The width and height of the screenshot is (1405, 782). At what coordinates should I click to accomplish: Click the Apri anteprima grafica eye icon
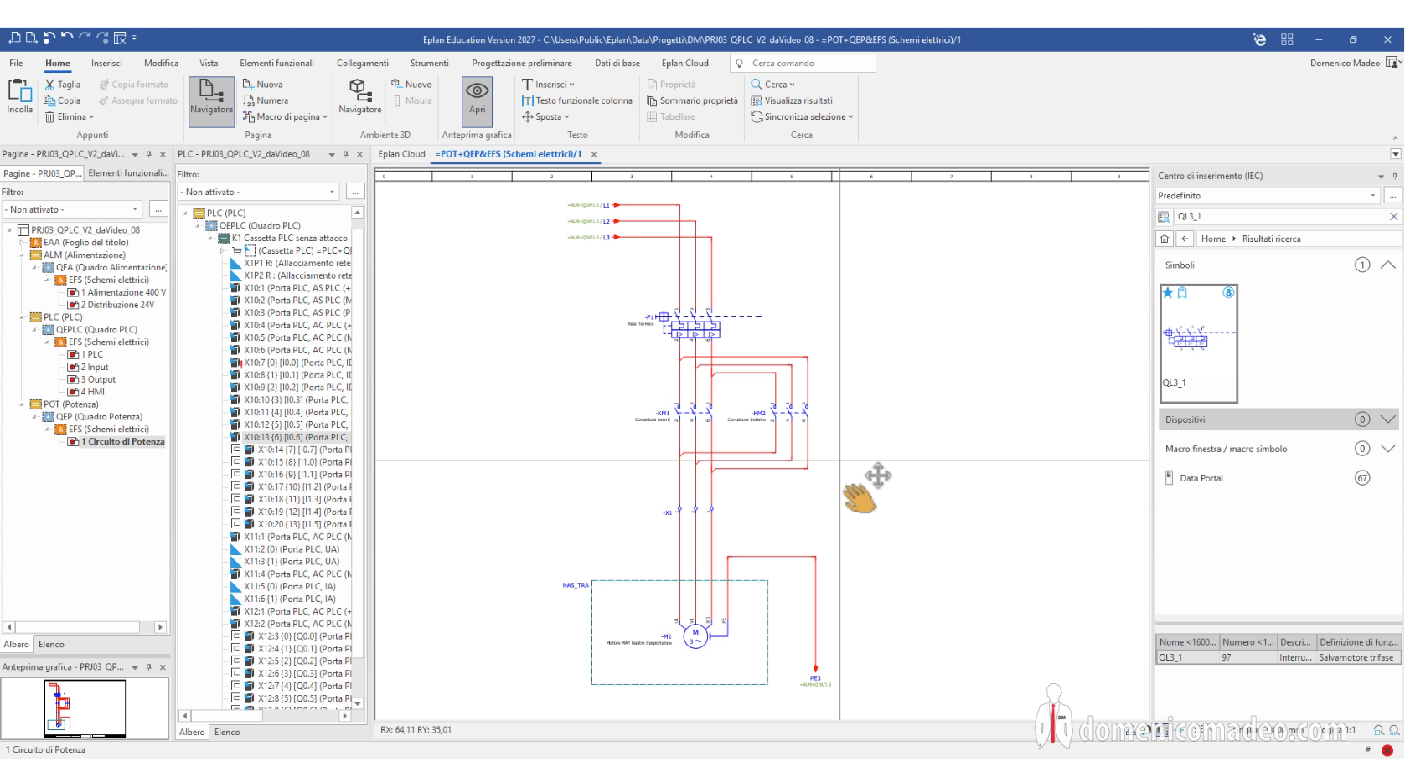tap(478, 90)
